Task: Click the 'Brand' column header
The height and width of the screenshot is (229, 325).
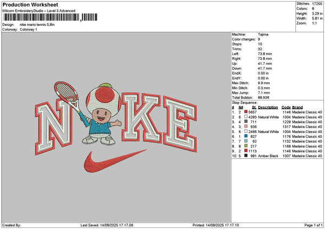Action: coord(297,107)
